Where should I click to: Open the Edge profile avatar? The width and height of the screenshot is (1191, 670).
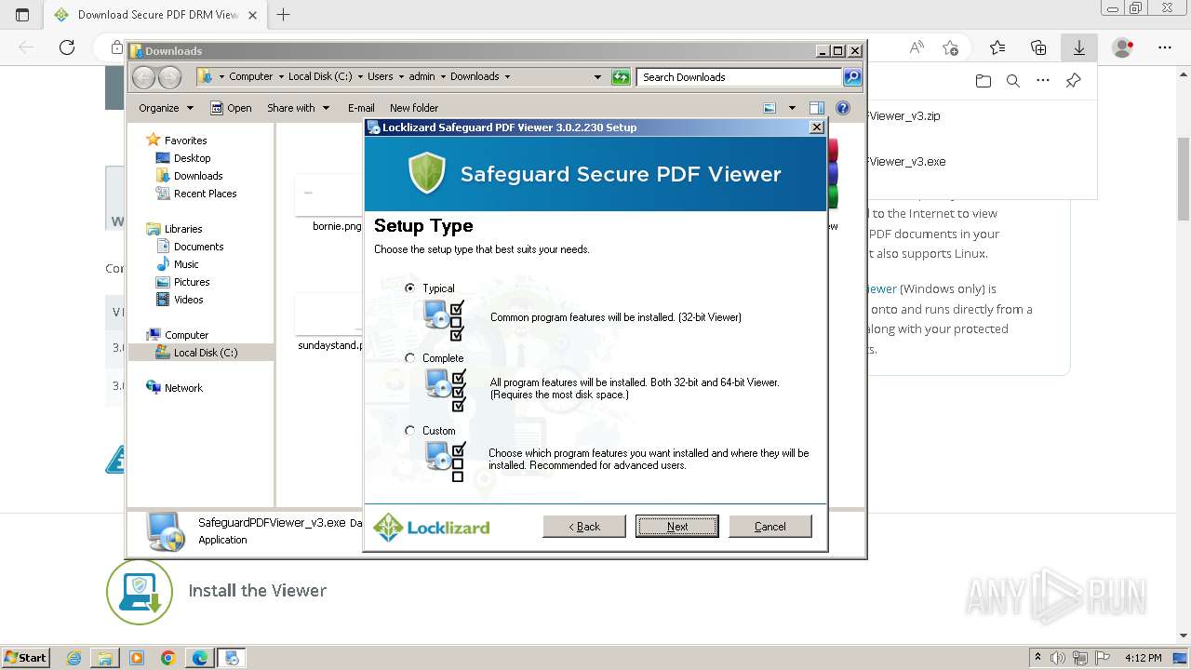pos(1123,47)
